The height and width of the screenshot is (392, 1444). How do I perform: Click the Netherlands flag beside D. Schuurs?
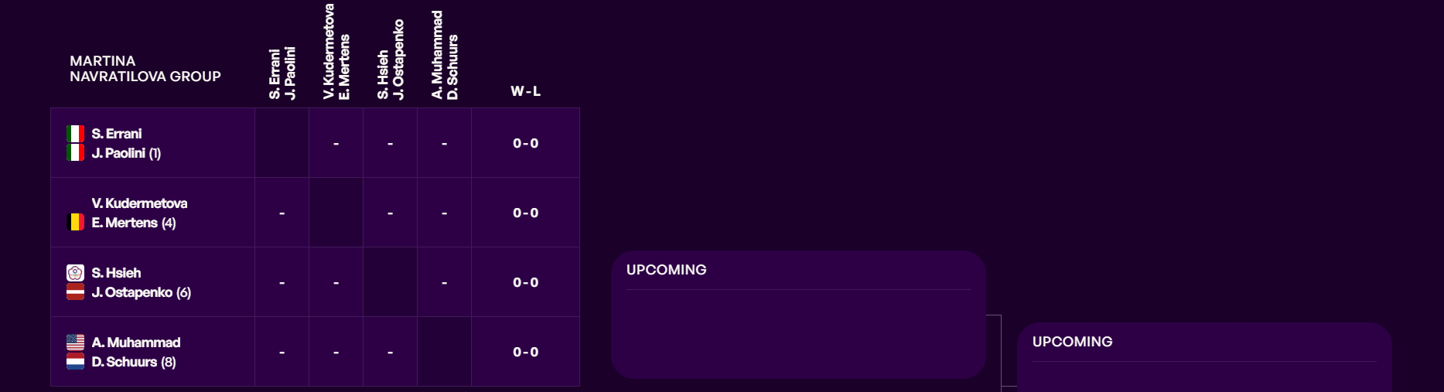coord(75,362)
